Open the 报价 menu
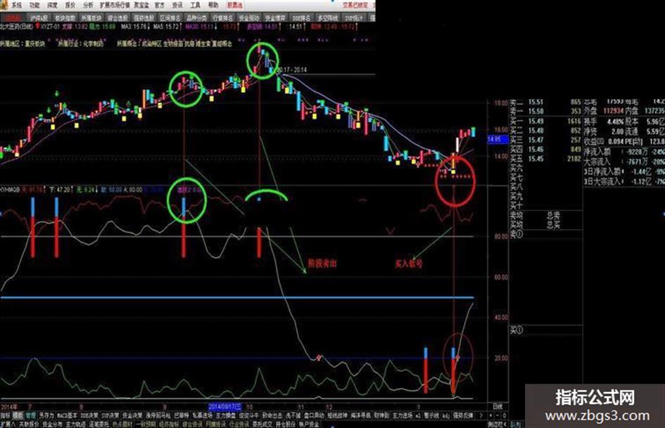This screenshot has width=665, height=428. (x=70, y=6)
